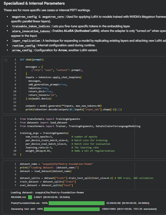Viewport: 166px width, 215px height.
Task: Click the 'add_generation_prompt=True,' line
Action: pyautogui.click(x=48, y=84)
